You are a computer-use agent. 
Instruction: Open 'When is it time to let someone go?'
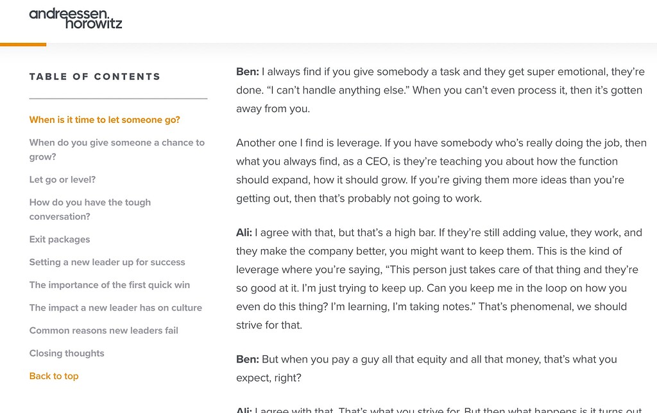click(x=104, y=120)
